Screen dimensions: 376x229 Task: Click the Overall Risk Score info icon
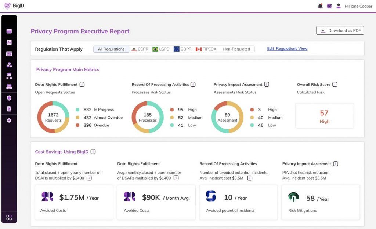335,84
